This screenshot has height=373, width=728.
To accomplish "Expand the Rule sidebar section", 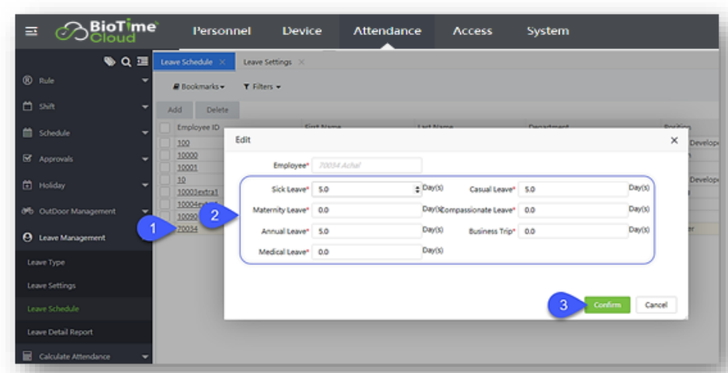I will [76, 81].
